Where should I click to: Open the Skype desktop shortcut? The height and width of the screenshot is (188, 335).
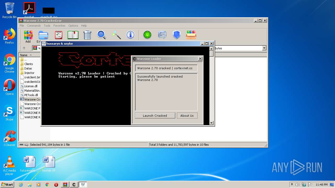click(9, 113)
